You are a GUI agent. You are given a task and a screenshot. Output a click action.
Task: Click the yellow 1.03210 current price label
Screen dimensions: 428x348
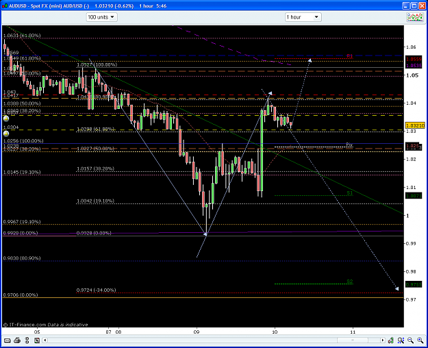pyautogui.click(x=415, y=125)
